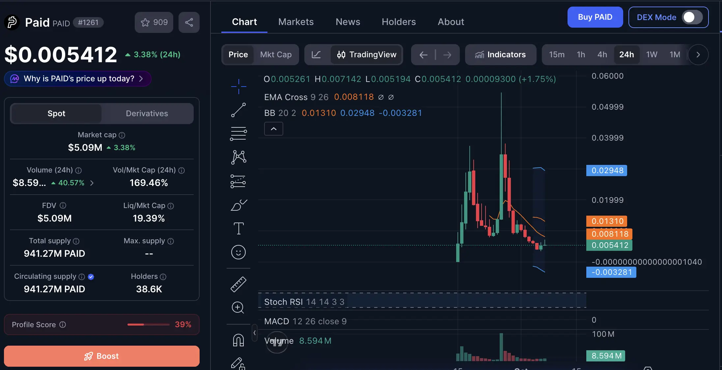Image resolution: width=722 pixels, height=370 pixels.
Task: Click the undo left arrow
Action: (423, 55)
